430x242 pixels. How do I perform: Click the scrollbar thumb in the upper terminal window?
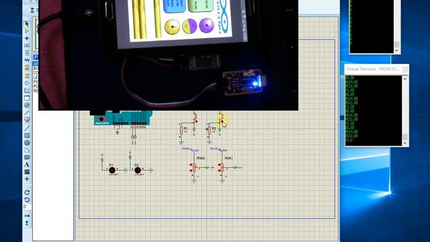(396, 44)
